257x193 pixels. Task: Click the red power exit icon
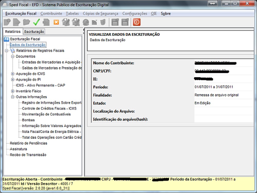point(136,22)
